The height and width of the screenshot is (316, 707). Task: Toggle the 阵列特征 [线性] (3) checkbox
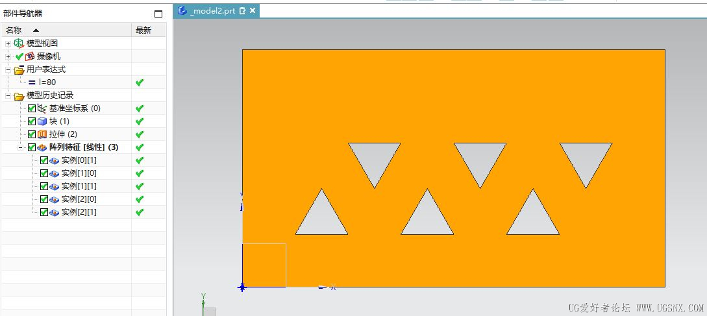[x=32, y=147]
